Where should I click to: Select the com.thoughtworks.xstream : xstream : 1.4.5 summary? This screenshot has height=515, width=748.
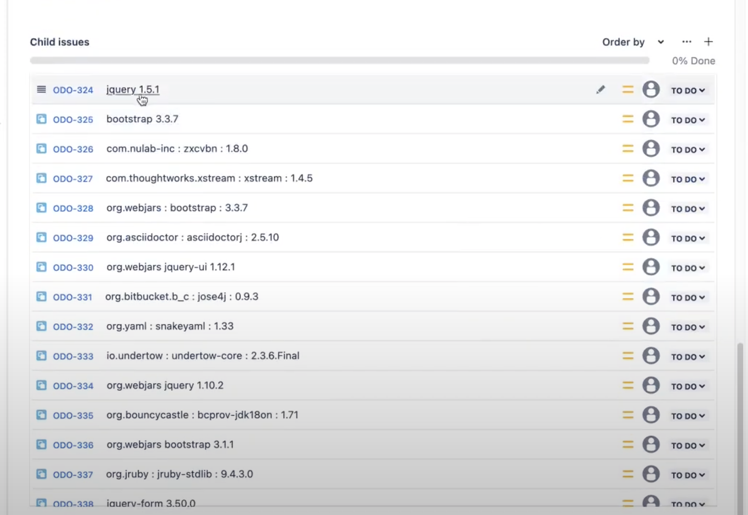pyautogui.click(x=209, y=178)
